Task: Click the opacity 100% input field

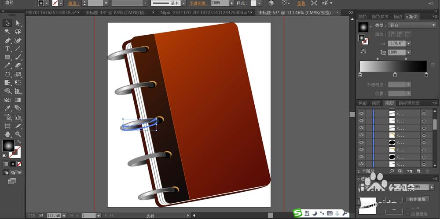Action: click(220, 3)
